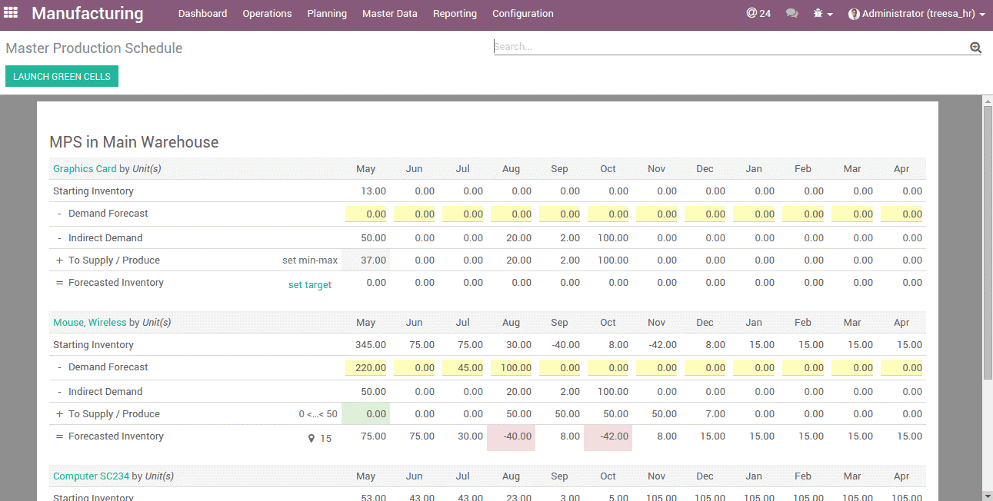This screenshot has width=993, height=501.
Task: Click the '0 <...< 50' min-max range
Action: (x=318, y=413)
